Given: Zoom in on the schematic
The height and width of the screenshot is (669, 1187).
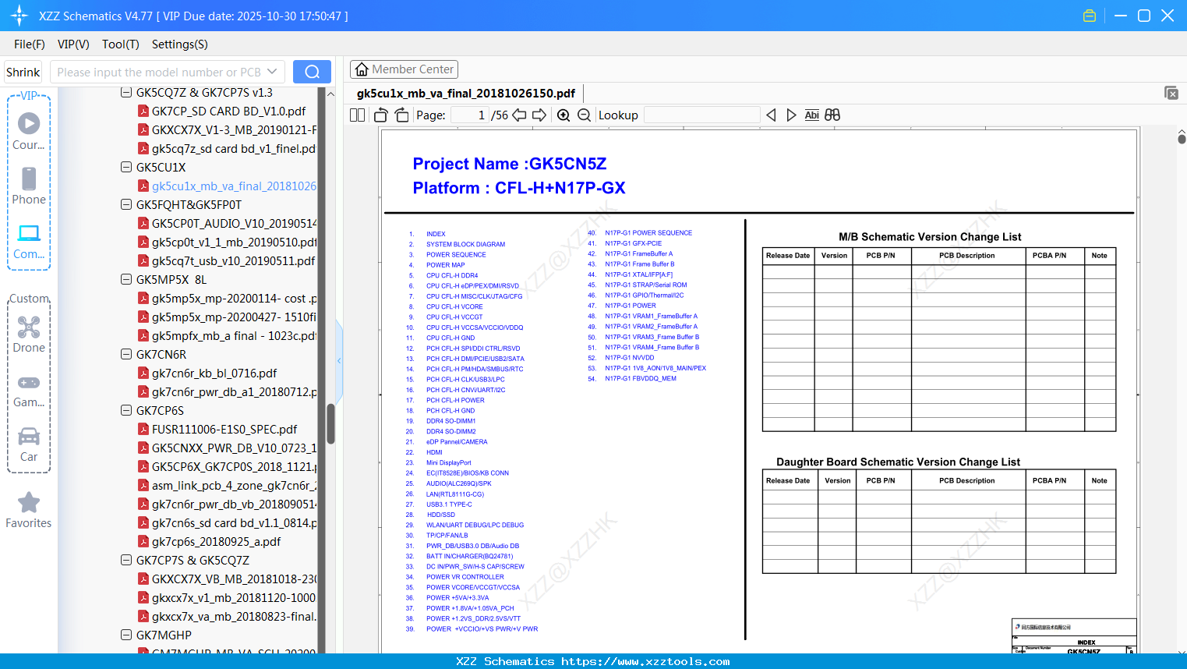Looking at the screenshot, I should pos(563,115).
